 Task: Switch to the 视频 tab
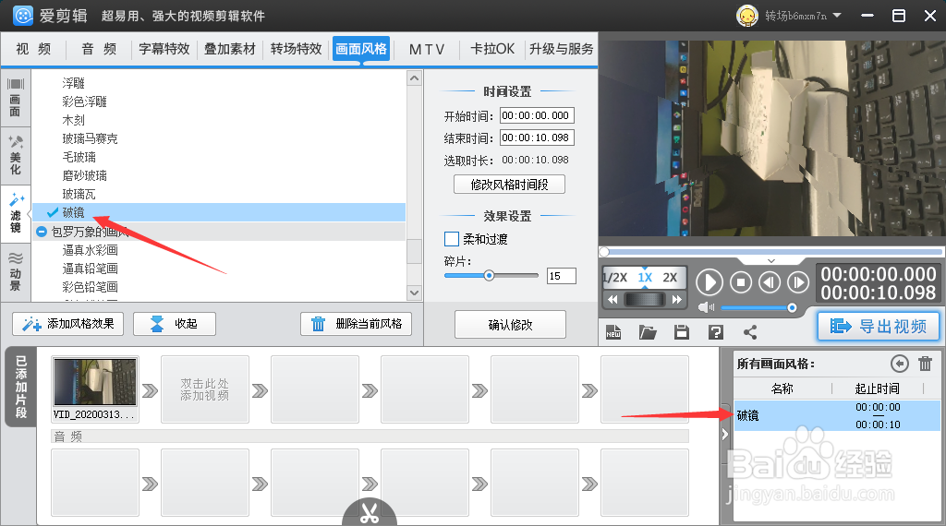pos(33,49)
